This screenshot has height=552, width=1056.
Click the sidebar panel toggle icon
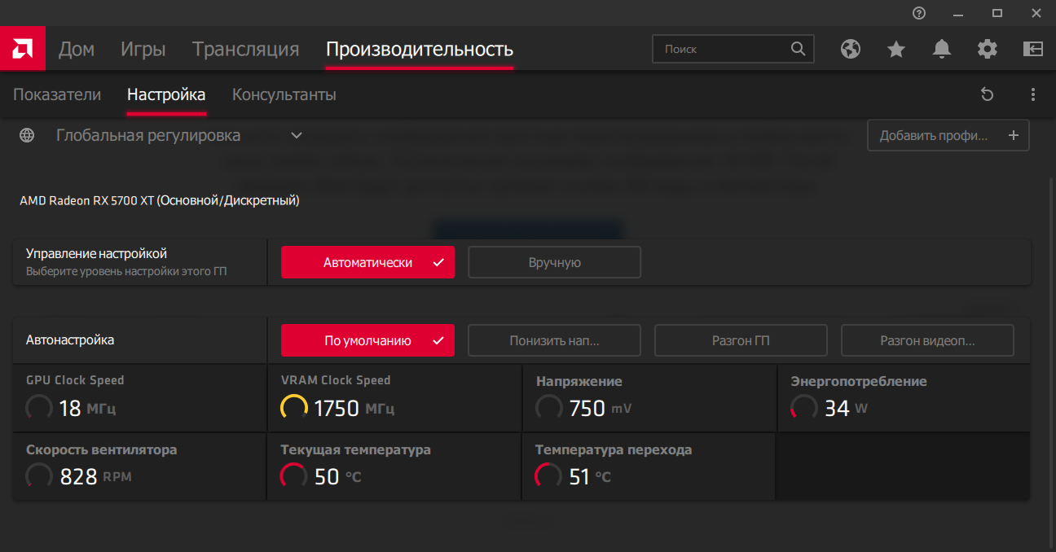pos(1033,50)
